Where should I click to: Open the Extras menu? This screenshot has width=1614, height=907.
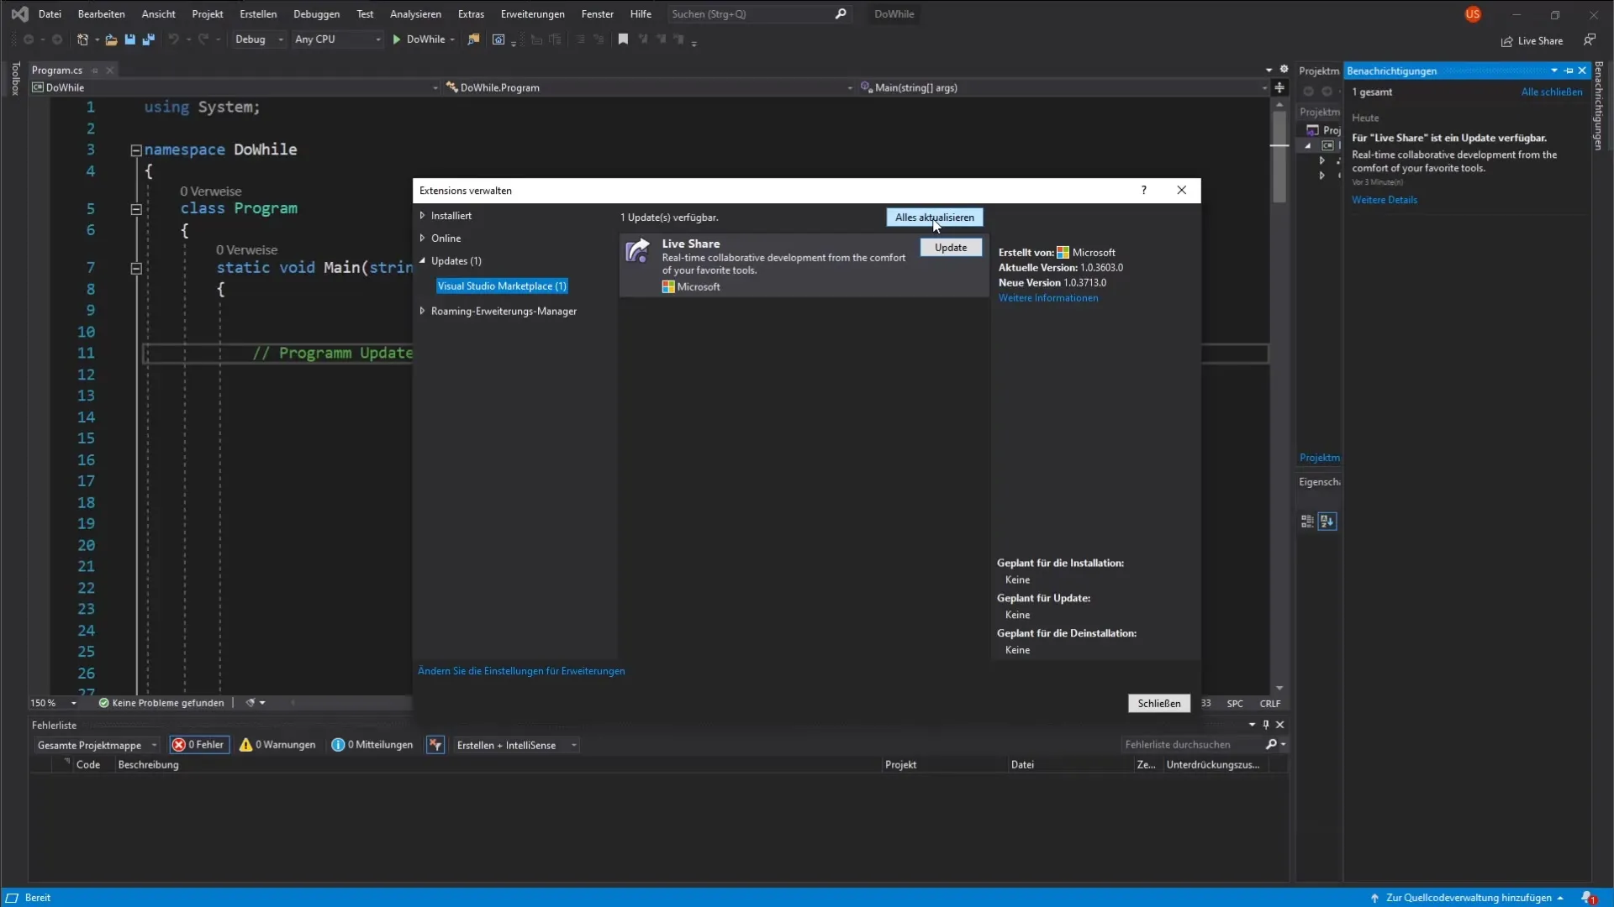[471, 14]
